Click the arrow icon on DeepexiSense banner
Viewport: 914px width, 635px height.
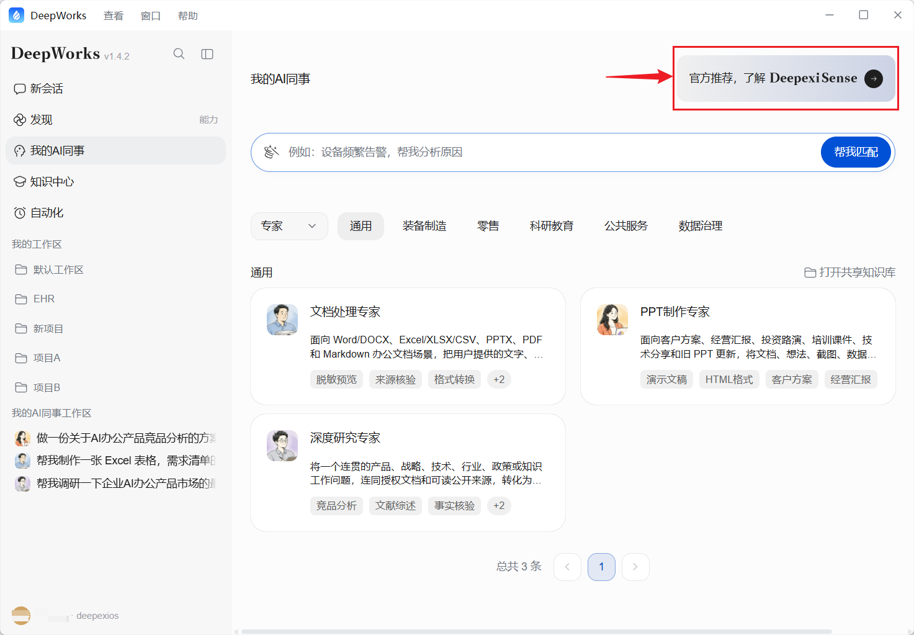coord(874,79)
